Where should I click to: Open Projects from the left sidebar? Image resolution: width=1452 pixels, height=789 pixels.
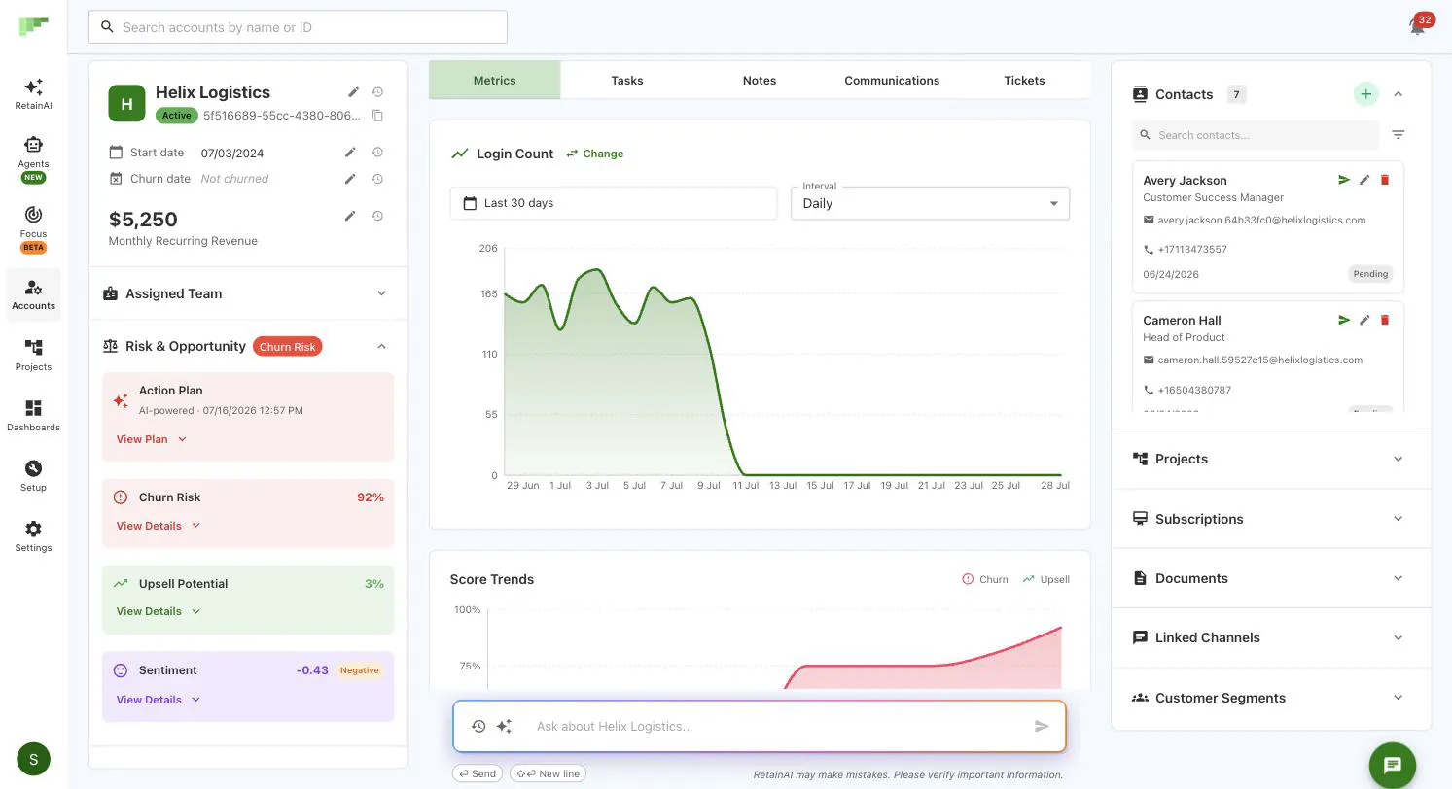33,355
